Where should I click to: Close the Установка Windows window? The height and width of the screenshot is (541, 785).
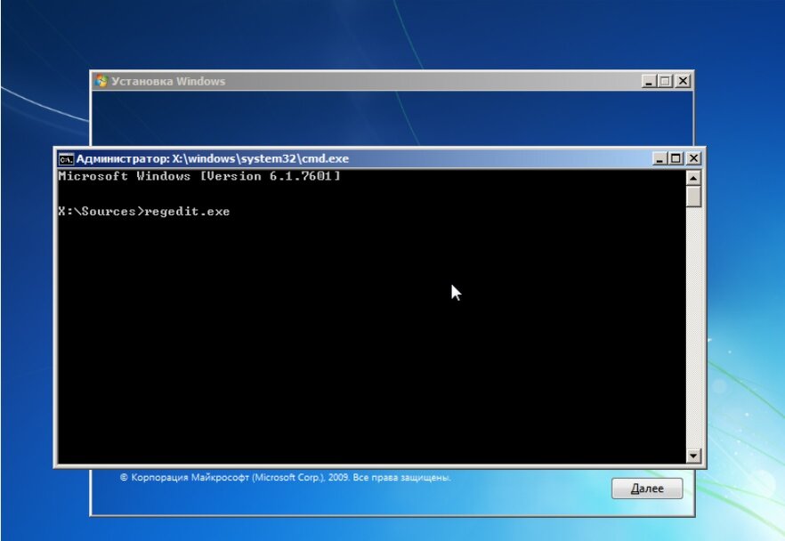[683, 81]
